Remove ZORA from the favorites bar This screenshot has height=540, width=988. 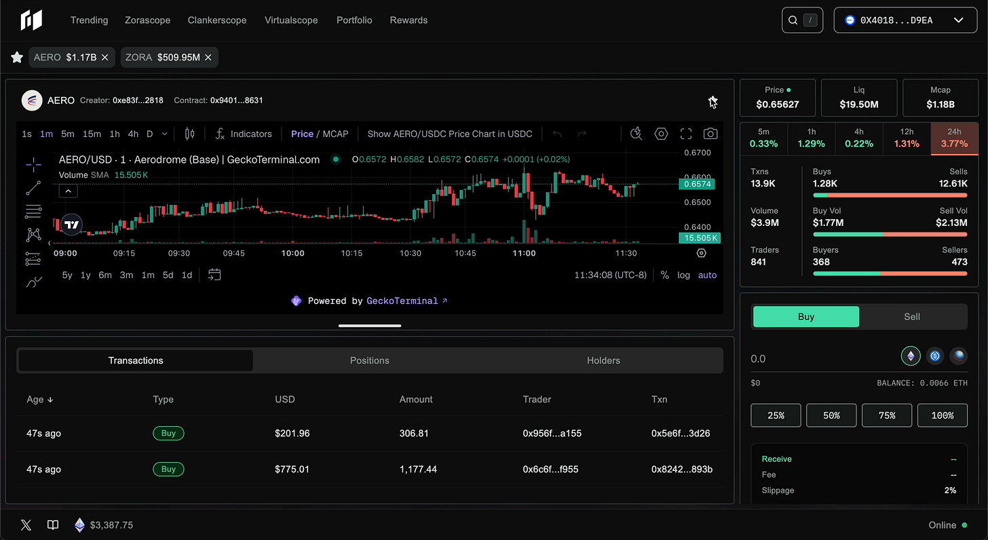click(x=208, y=58)
